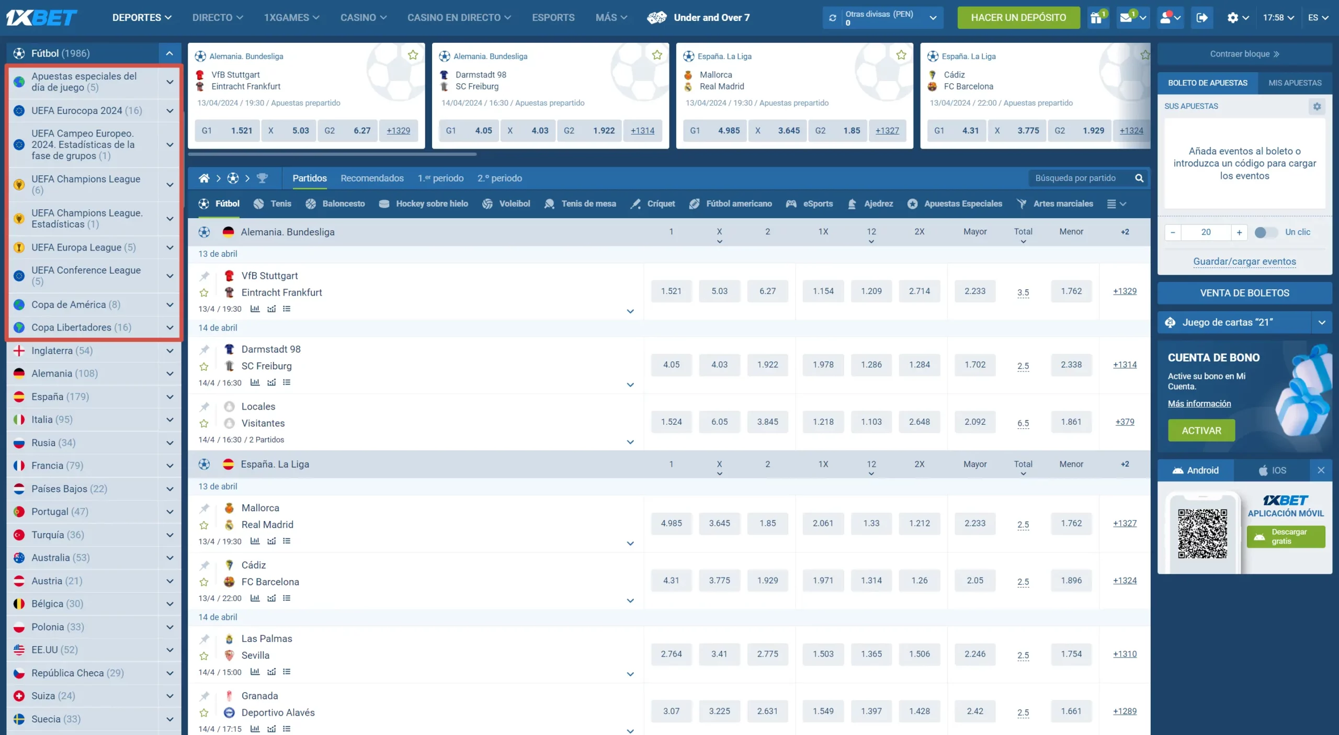
Task: Switch to IOS app tab
Action: [1272, 470]
